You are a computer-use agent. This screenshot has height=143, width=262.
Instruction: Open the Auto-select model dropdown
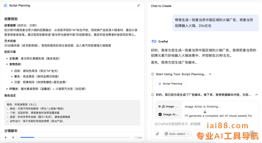click(177, 134)
